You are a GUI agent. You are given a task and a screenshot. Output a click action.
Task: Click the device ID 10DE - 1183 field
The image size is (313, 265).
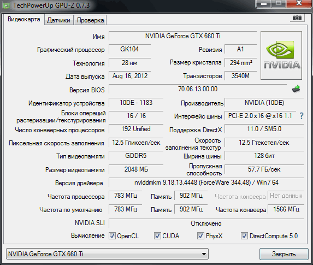[136, 103]
